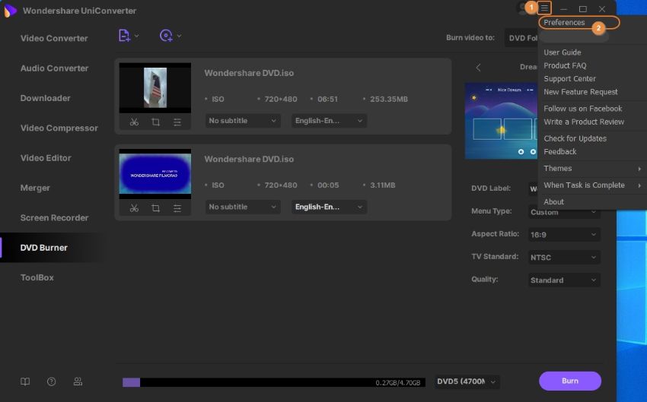The width and height of the screenshot is (647, 402).
Task: Open effects settings icon for first video
Action: [x=177, y=122]
